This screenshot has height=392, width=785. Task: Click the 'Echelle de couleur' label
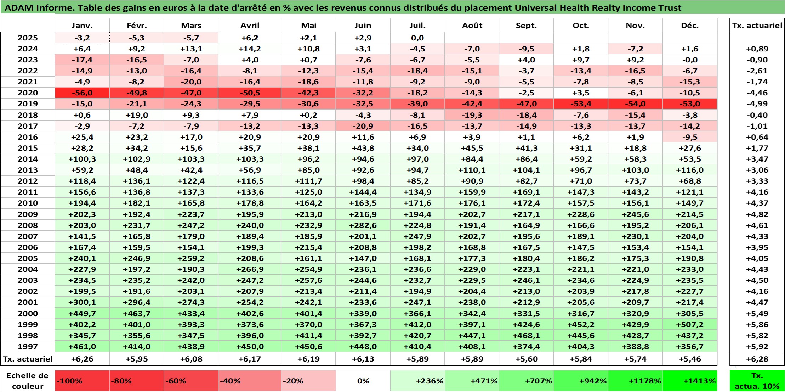[x=28, y=381]
